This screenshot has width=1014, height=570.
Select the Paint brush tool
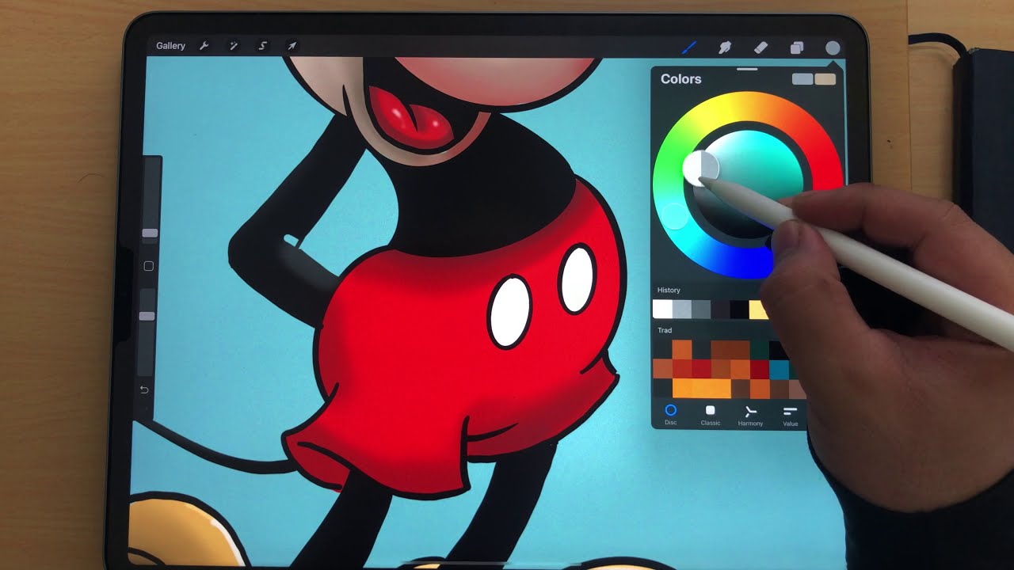click(688, 47)
